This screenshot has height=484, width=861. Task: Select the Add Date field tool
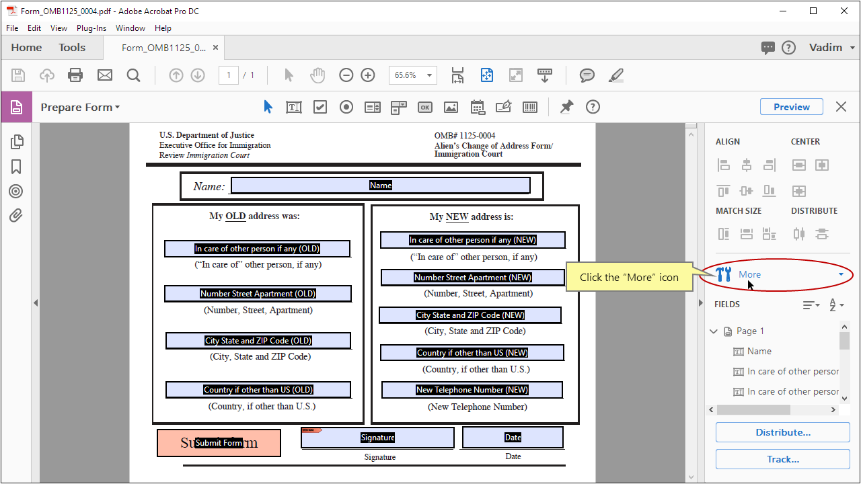477,107
